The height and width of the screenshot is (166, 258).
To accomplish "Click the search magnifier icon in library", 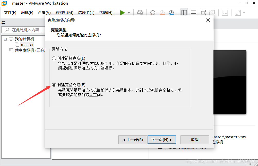I will tap(7, 30).
